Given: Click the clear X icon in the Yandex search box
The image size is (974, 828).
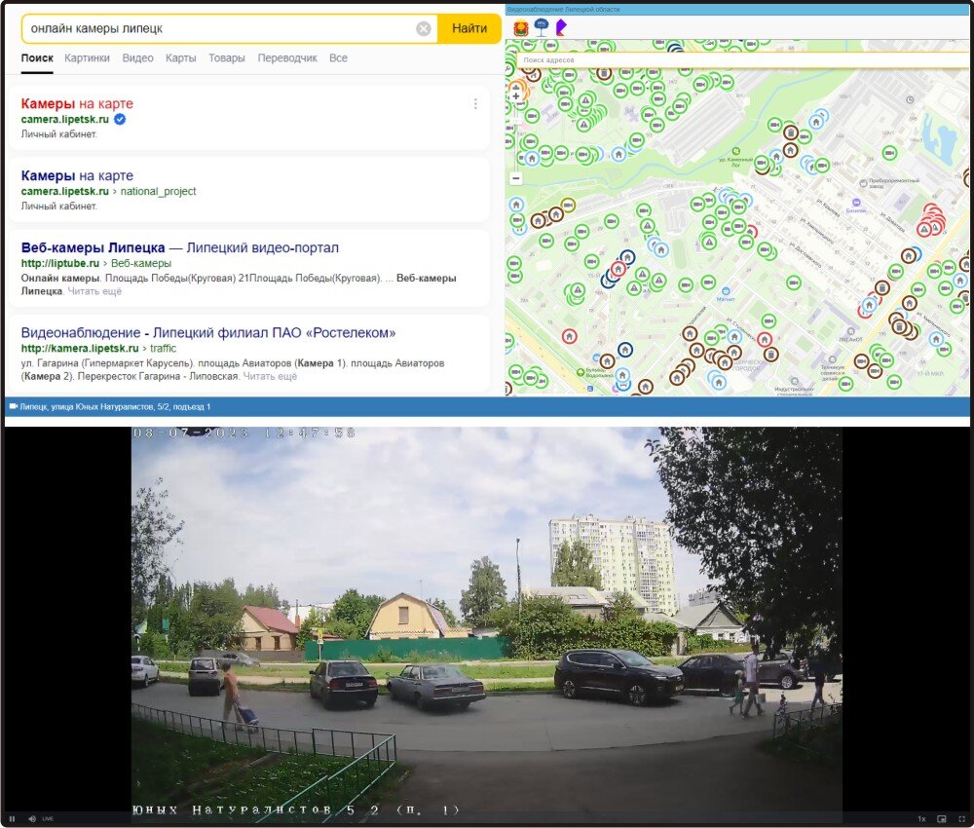Looking at the screenshot, I should [423, 28].
